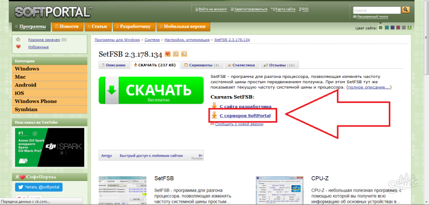Click the поиск search input field

pos(377,10)
